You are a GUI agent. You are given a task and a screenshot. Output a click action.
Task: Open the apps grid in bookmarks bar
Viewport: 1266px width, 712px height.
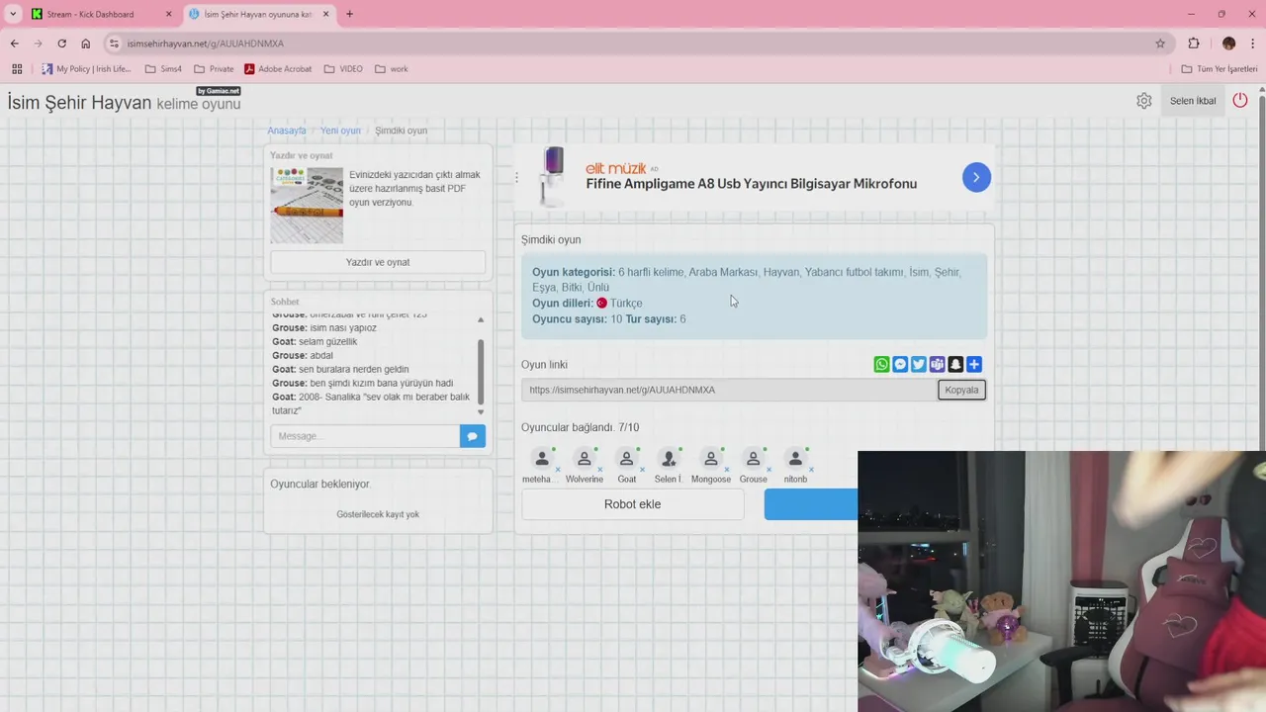click(x=17, y=69)
